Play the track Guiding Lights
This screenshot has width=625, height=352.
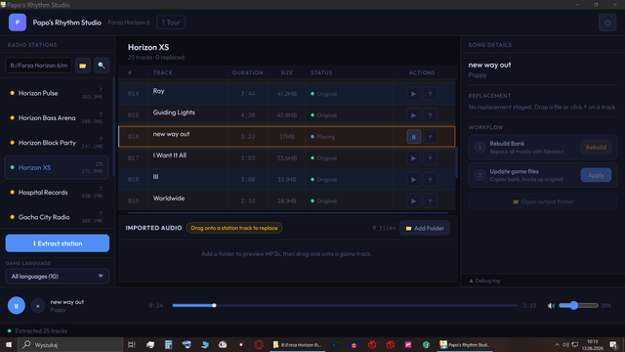[413, 115]
